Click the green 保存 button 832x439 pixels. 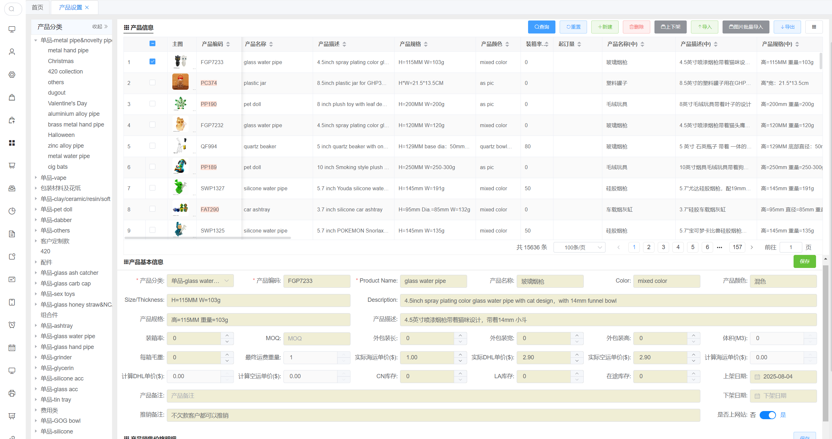tap(804, 261)
